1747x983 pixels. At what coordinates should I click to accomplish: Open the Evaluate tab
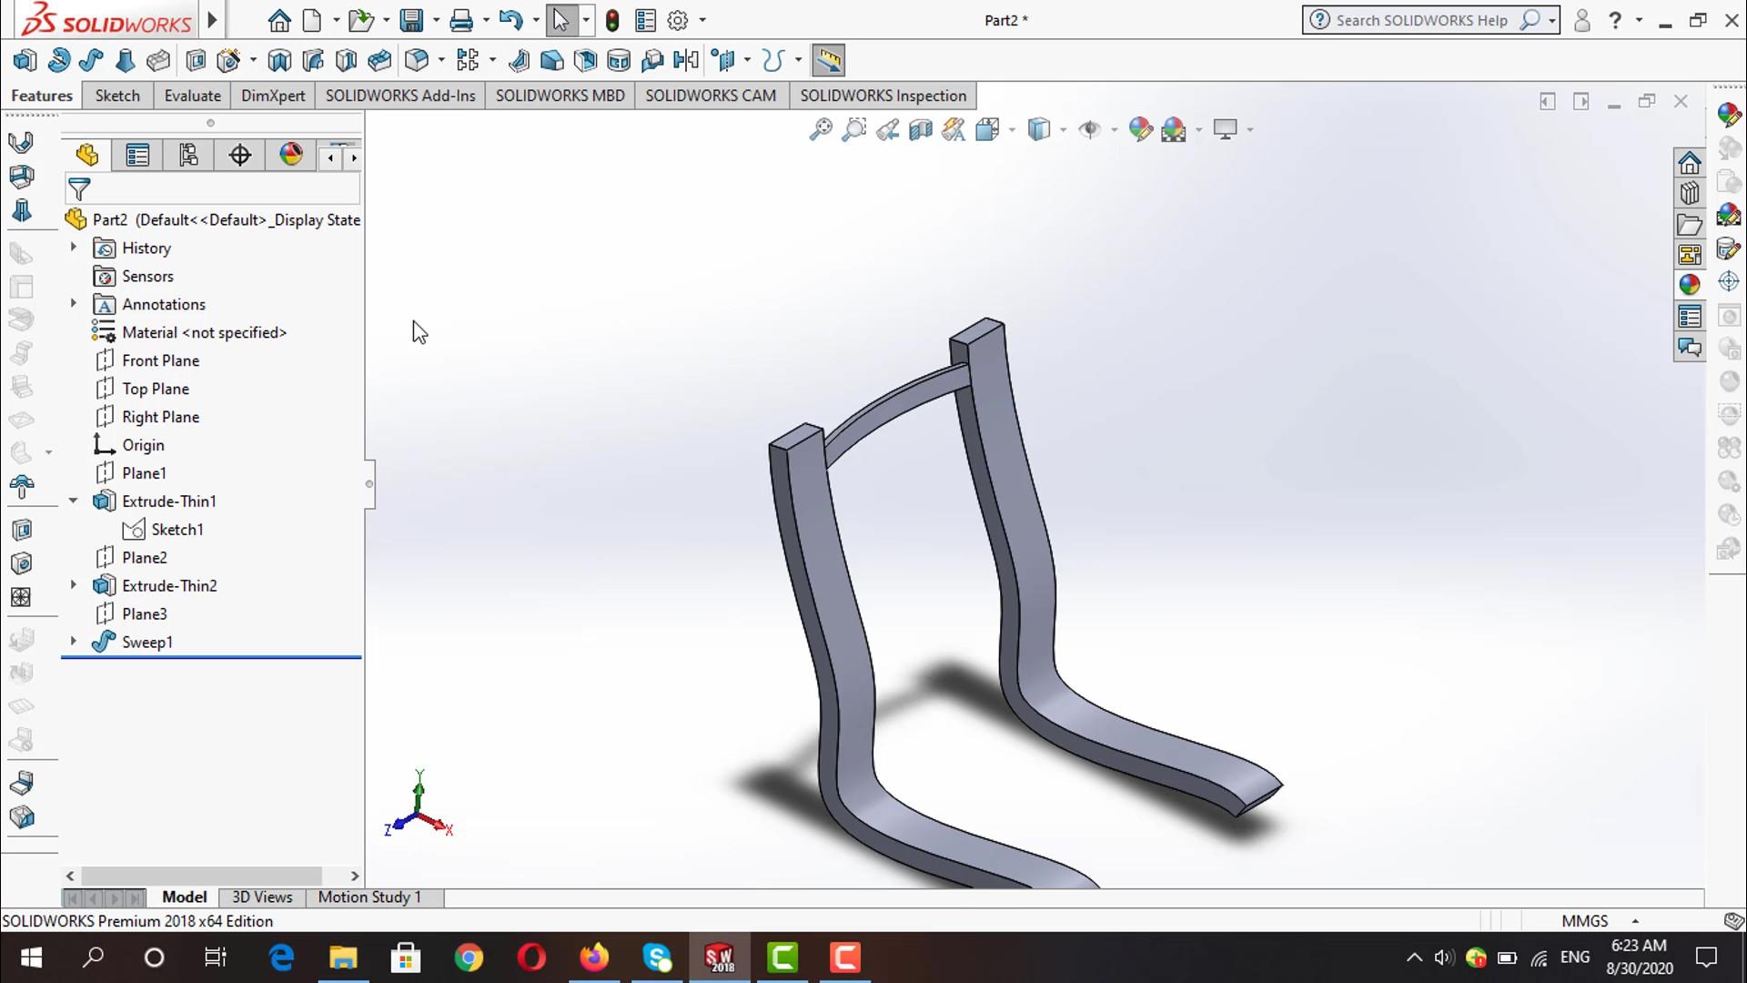point(192,96)
